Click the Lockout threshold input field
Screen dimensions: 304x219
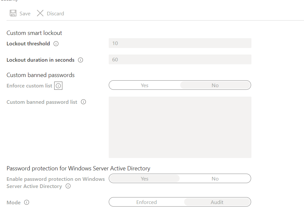pos(180,43)
